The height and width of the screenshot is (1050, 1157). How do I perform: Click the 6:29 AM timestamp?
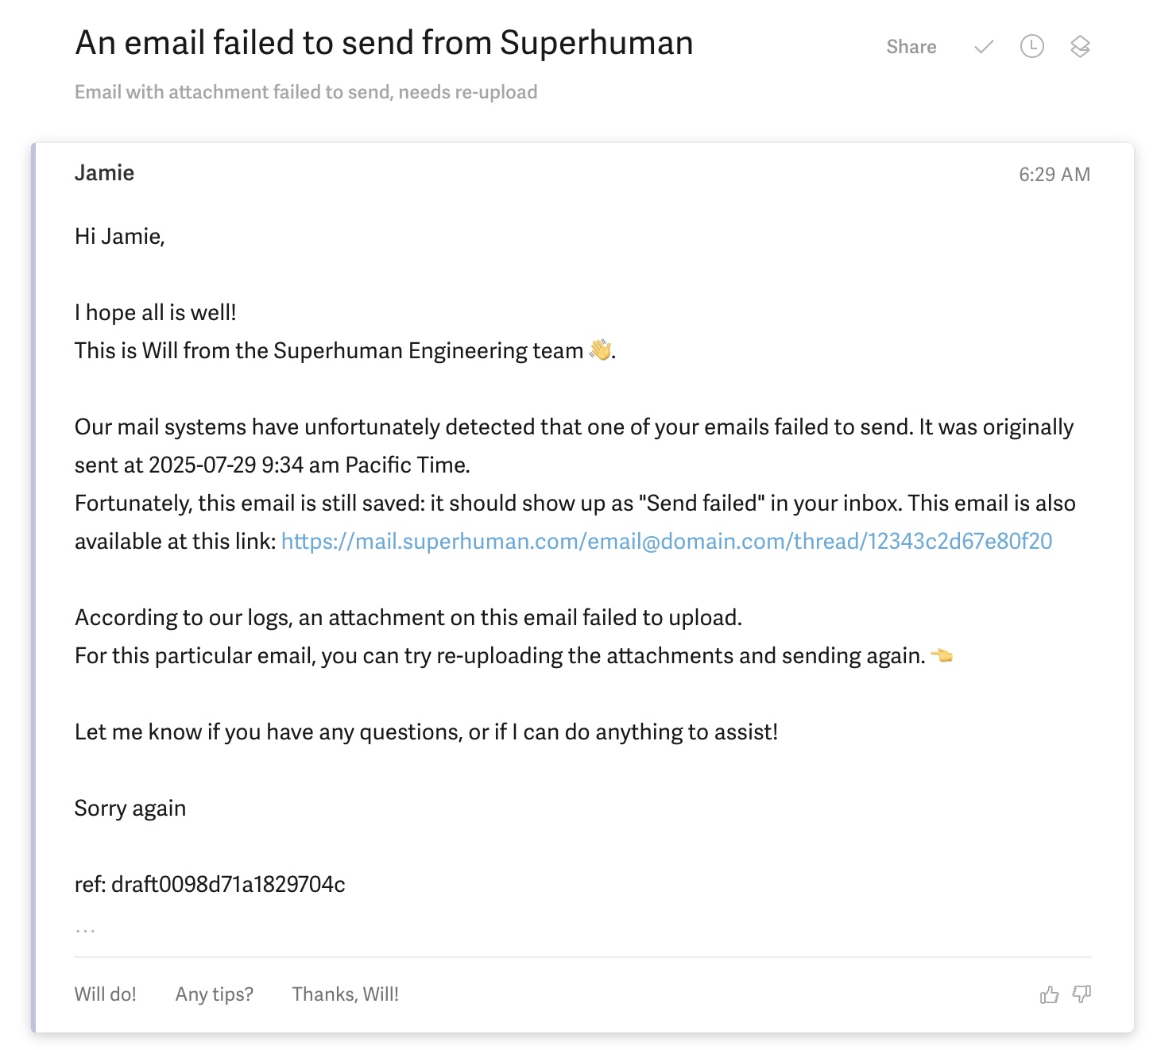[x=1054, y=174]
